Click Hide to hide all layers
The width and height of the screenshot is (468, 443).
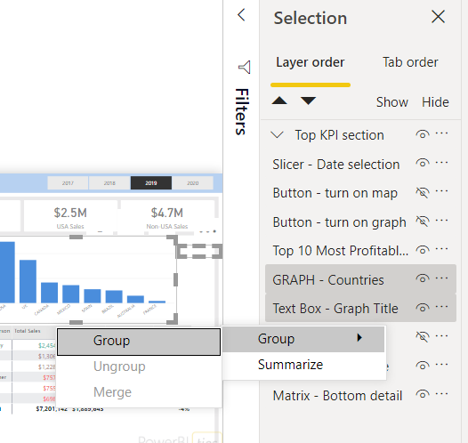(x=435, y=102)
